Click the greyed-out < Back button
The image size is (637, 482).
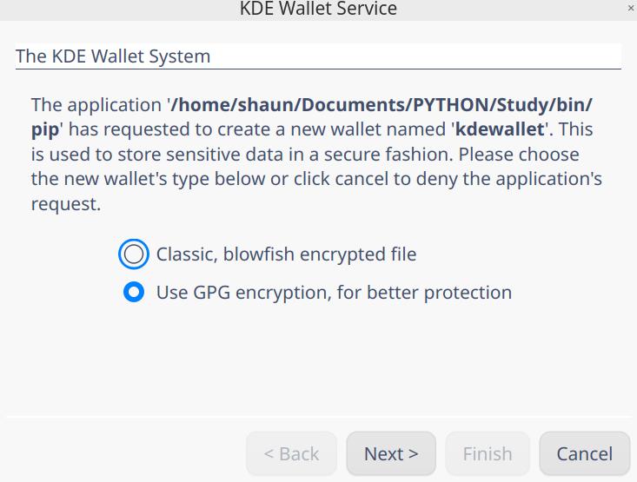[291, 453]
